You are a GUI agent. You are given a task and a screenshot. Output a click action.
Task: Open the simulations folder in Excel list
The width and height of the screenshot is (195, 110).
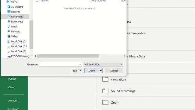(x=119, y=79)
